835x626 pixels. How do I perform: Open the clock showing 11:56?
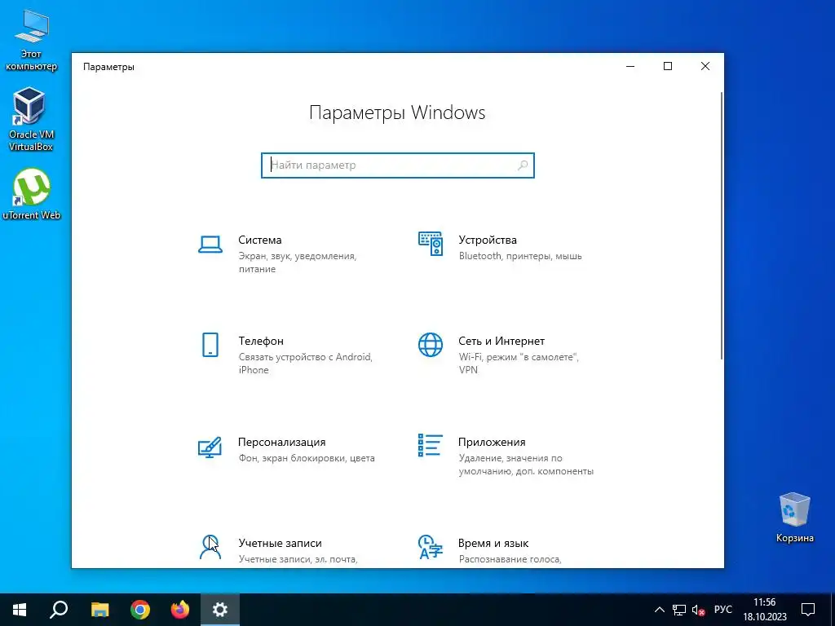[765, 610]
